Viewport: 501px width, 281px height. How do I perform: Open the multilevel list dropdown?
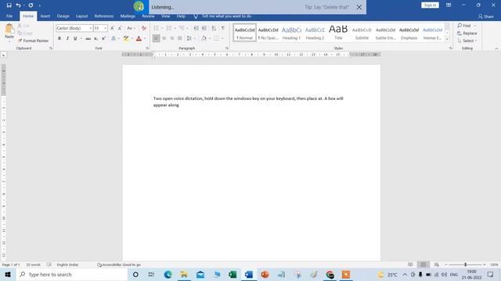[187, 28]
